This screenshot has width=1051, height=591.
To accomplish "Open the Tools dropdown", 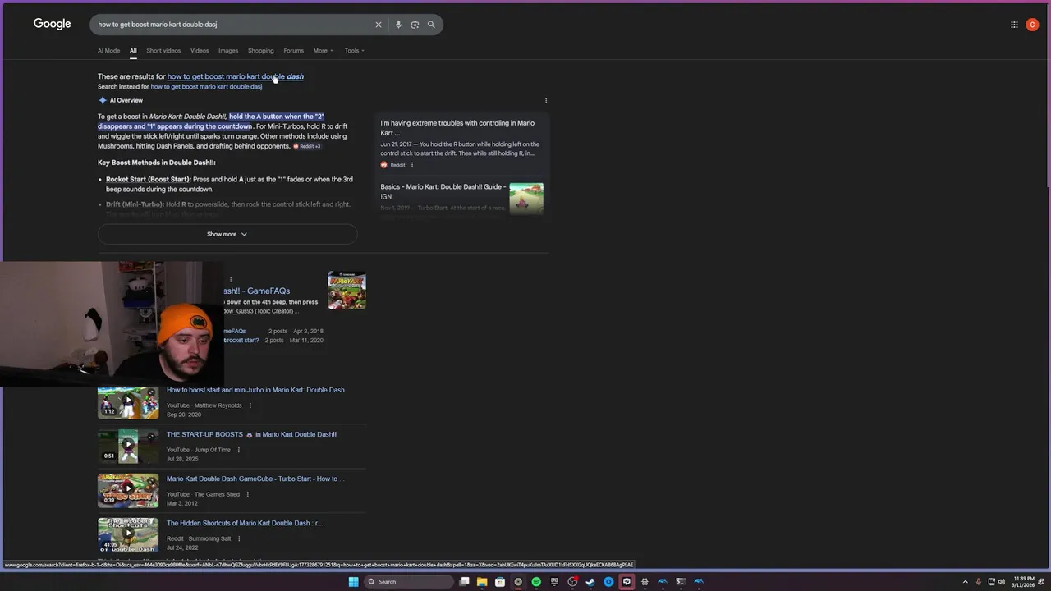I will click(355, 51).
